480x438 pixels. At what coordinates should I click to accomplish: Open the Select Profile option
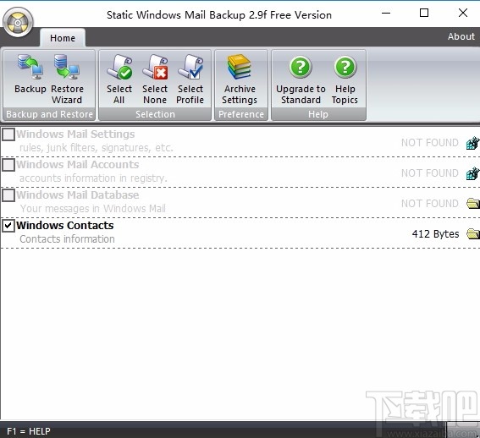[190, 79]
